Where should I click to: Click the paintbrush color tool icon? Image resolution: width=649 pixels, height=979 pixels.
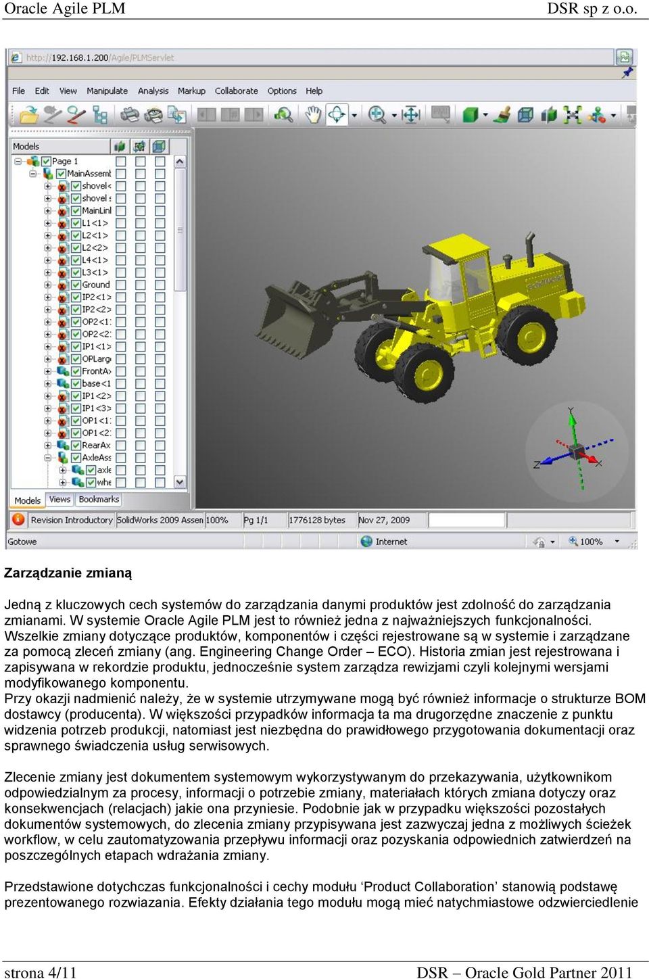click(501, 115)
